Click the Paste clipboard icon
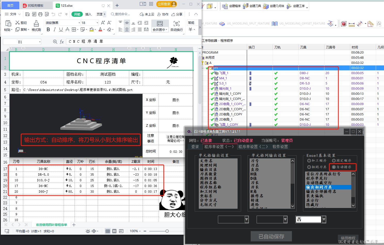The image size is (384, 245). coord(8,23)
